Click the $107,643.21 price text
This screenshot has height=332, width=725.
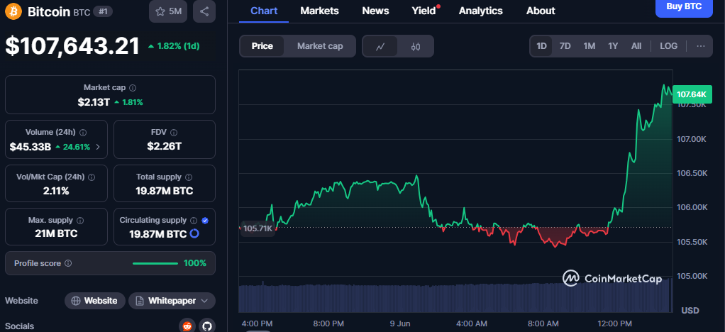pyautogui.click(x=72, y=46)
